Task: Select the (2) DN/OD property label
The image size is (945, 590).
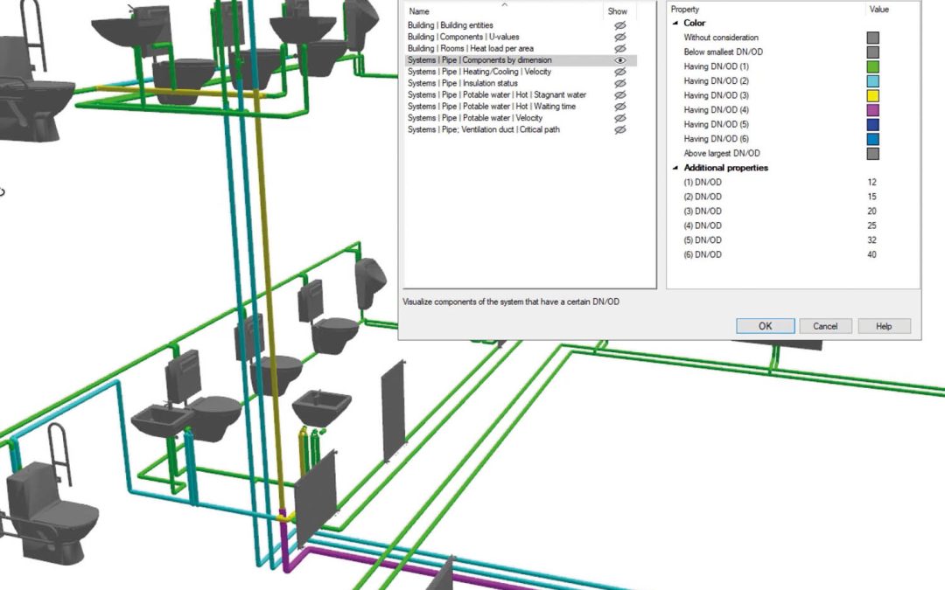Action: [702, 197]
